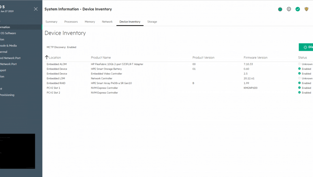
Task: Click Enabled status icon for Embedded RAID
Action: pyautogui.click(x=299, y=83)
